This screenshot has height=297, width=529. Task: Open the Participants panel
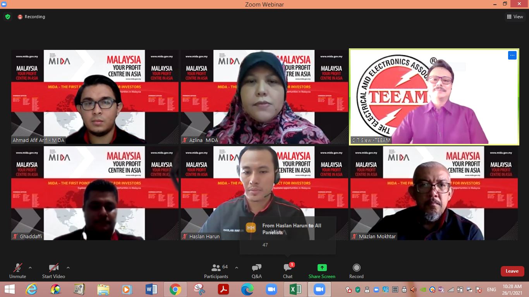click(x=216, y=271)
